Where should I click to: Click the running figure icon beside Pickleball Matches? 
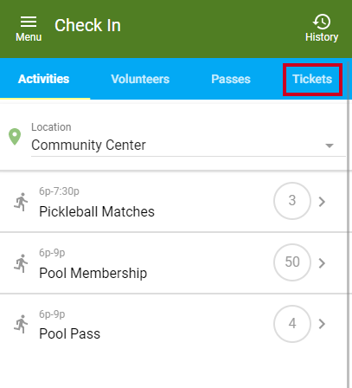21,202
